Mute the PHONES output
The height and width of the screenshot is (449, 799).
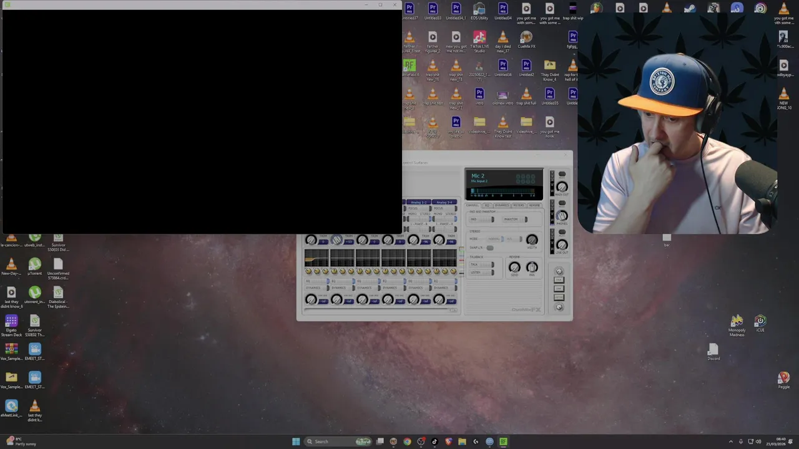click(562, 203)
